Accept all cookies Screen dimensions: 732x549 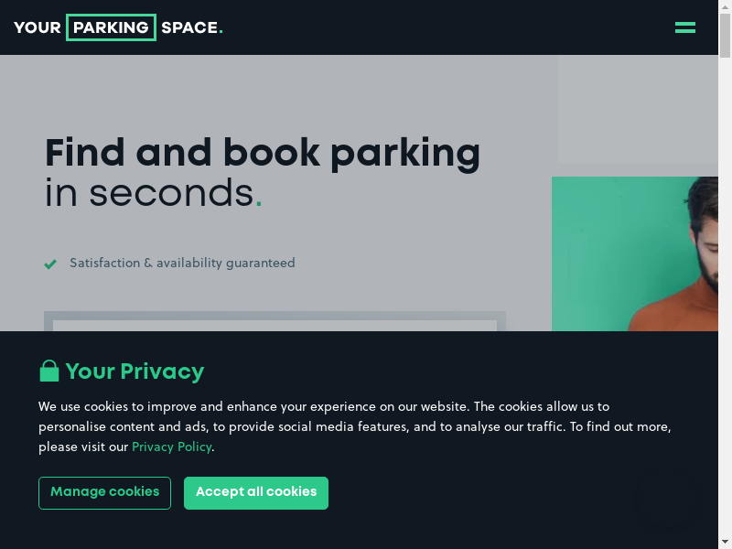[x=255, y=492]
